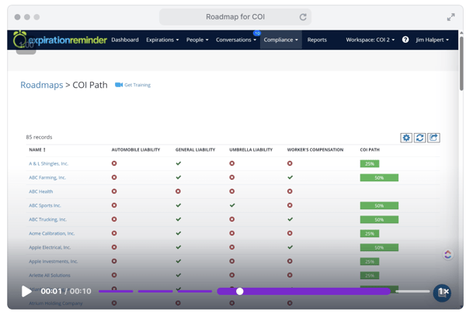This screenshot has height=315, width=466.
Task: Click the 85 records count text
Action: point(39,137)
